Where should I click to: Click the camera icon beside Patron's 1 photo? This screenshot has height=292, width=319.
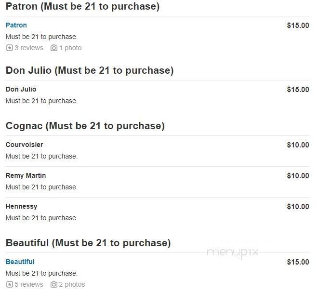click(54, 48)
